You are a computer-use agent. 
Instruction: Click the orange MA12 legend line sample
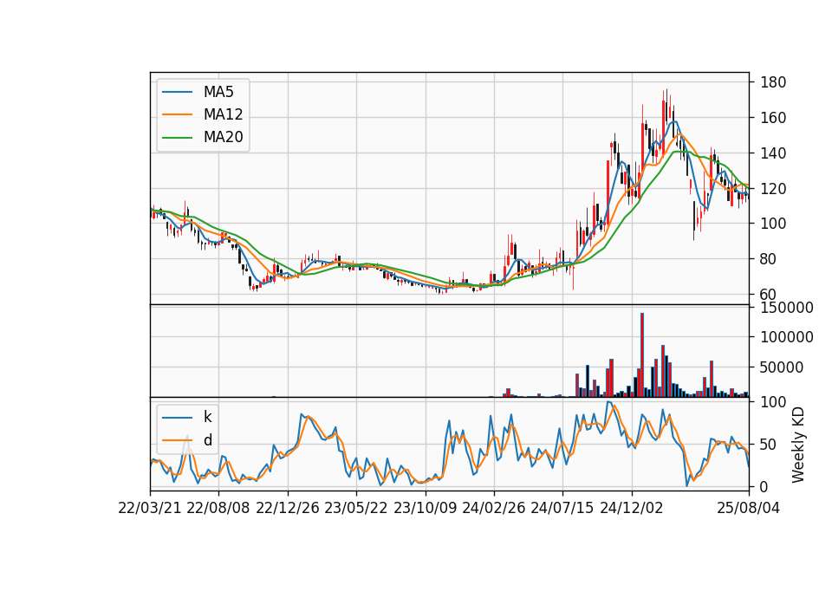tap(177, 114)
